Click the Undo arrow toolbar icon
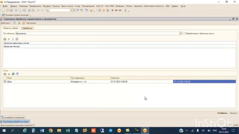Screen dimensions: 239x134 point(38,10)
